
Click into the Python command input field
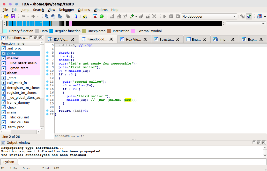[142, 162]
